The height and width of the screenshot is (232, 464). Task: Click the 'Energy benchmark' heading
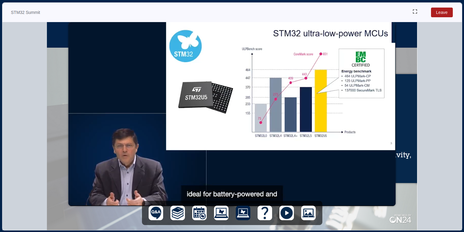(356, 71)
